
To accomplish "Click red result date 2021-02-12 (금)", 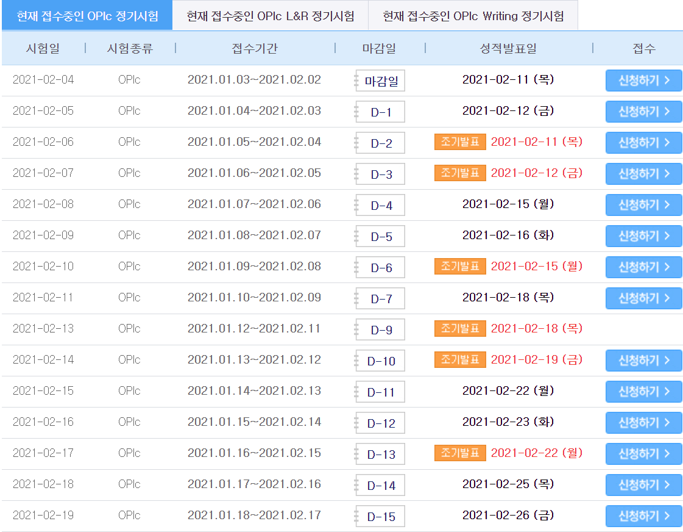I will [537, 173].
